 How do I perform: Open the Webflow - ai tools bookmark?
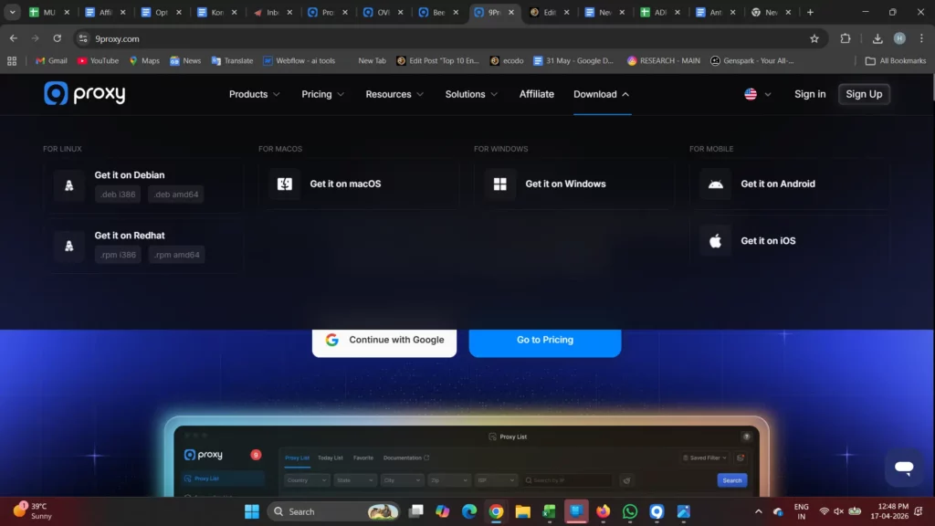299,61
